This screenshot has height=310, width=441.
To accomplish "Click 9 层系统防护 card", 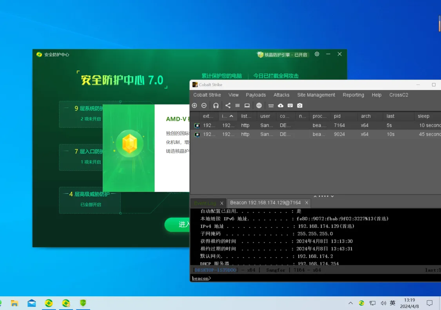I will [x=81, y=114].
